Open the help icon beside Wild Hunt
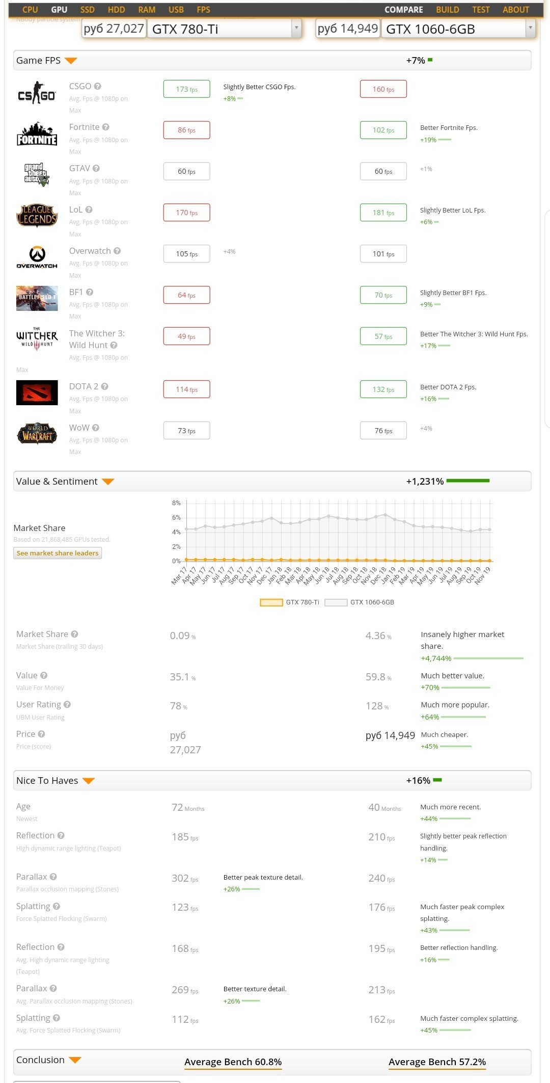This screenshot has height=1083, width=550. pyautogui.click(x=114, y=345)
